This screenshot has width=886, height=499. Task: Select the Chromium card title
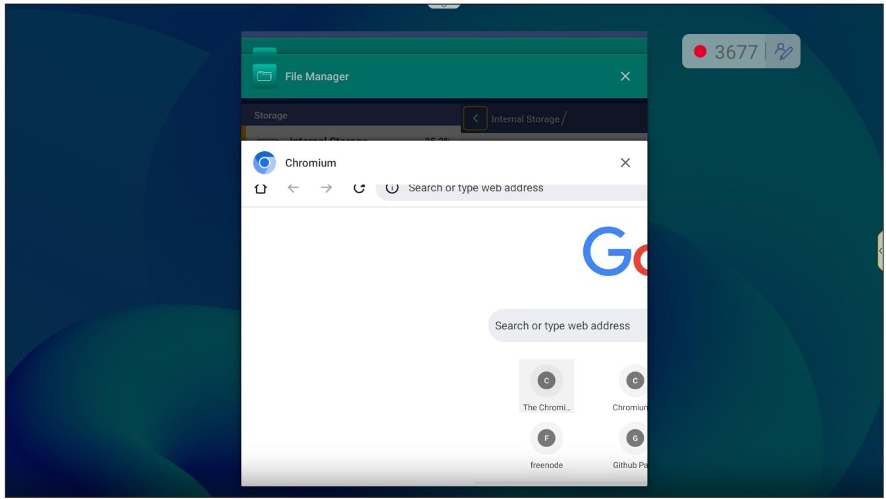[x=310, y=163]
